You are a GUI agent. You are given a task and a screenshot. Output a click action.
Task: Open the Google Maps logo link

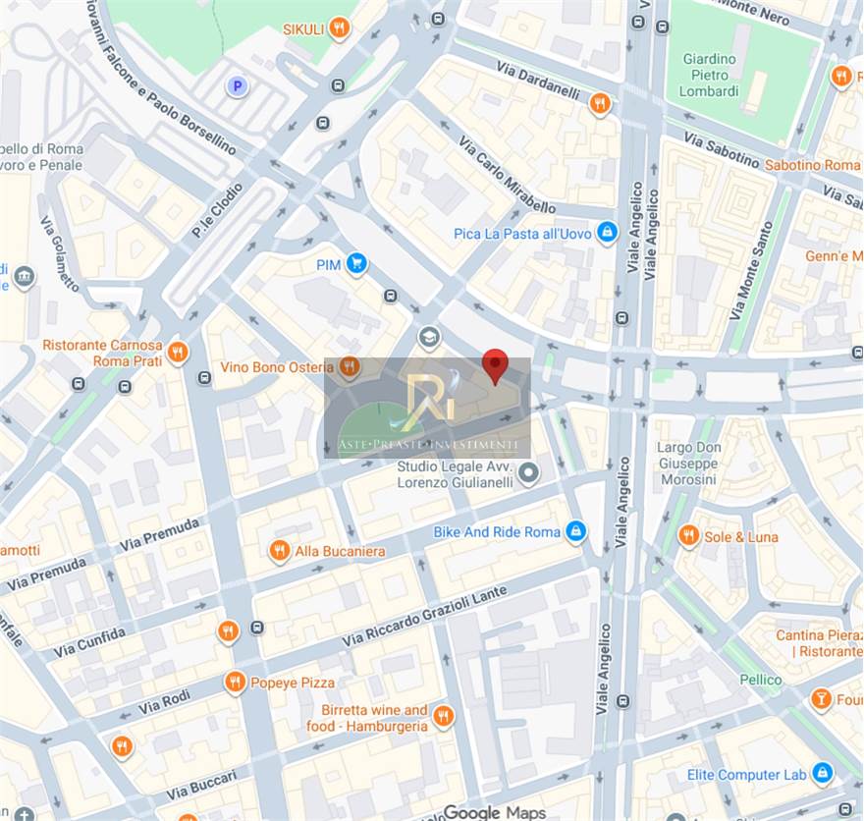pyautogui.click(x=494, y=812)
